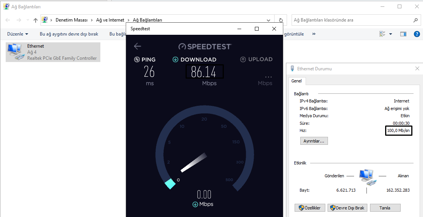The height and width of the screenshot is (217, 423).
Task: Click the search magnifier icon
Action: tap(415, 20)
